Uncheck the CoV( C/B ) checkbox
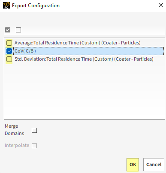The height and width of the screenshot is (173, 166). pyautogui.click(x=9, y=51)
